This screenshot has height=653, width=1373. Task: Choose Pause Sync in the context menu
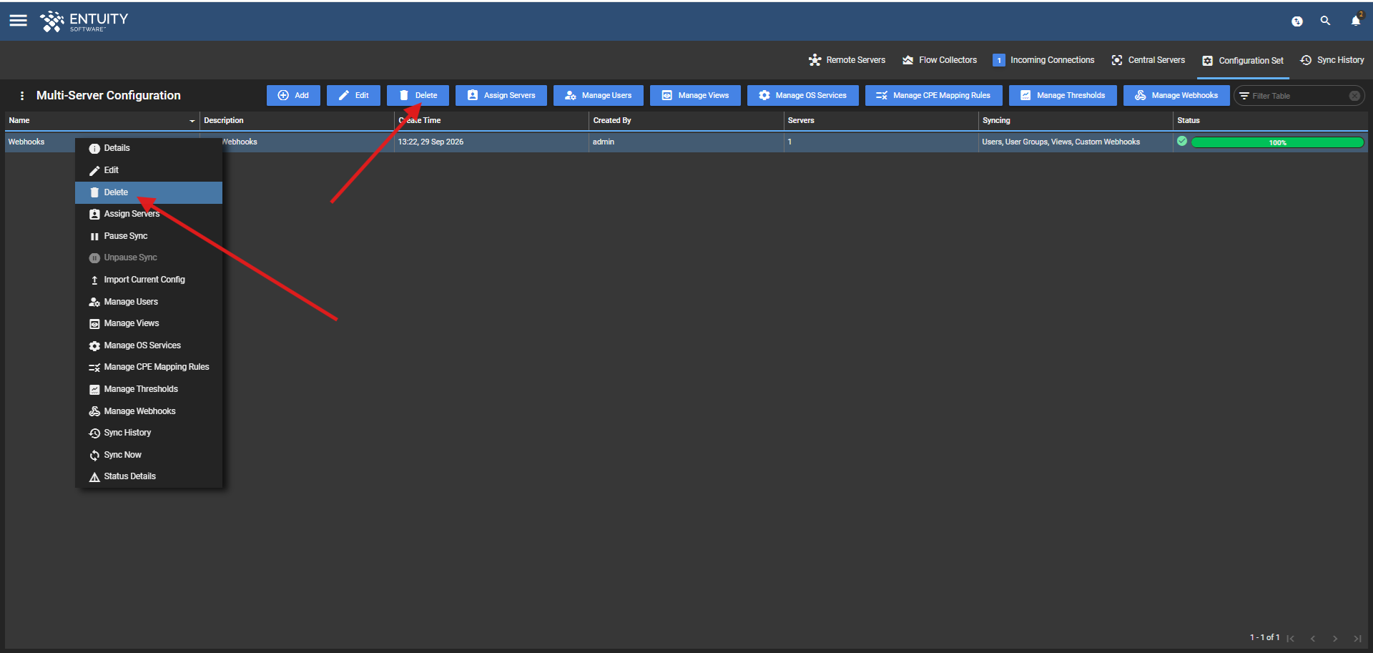149,236
